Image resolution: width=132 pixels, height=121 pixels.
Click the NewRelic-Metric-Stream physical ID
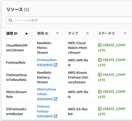pyautogui.click(x=45, y=48)
